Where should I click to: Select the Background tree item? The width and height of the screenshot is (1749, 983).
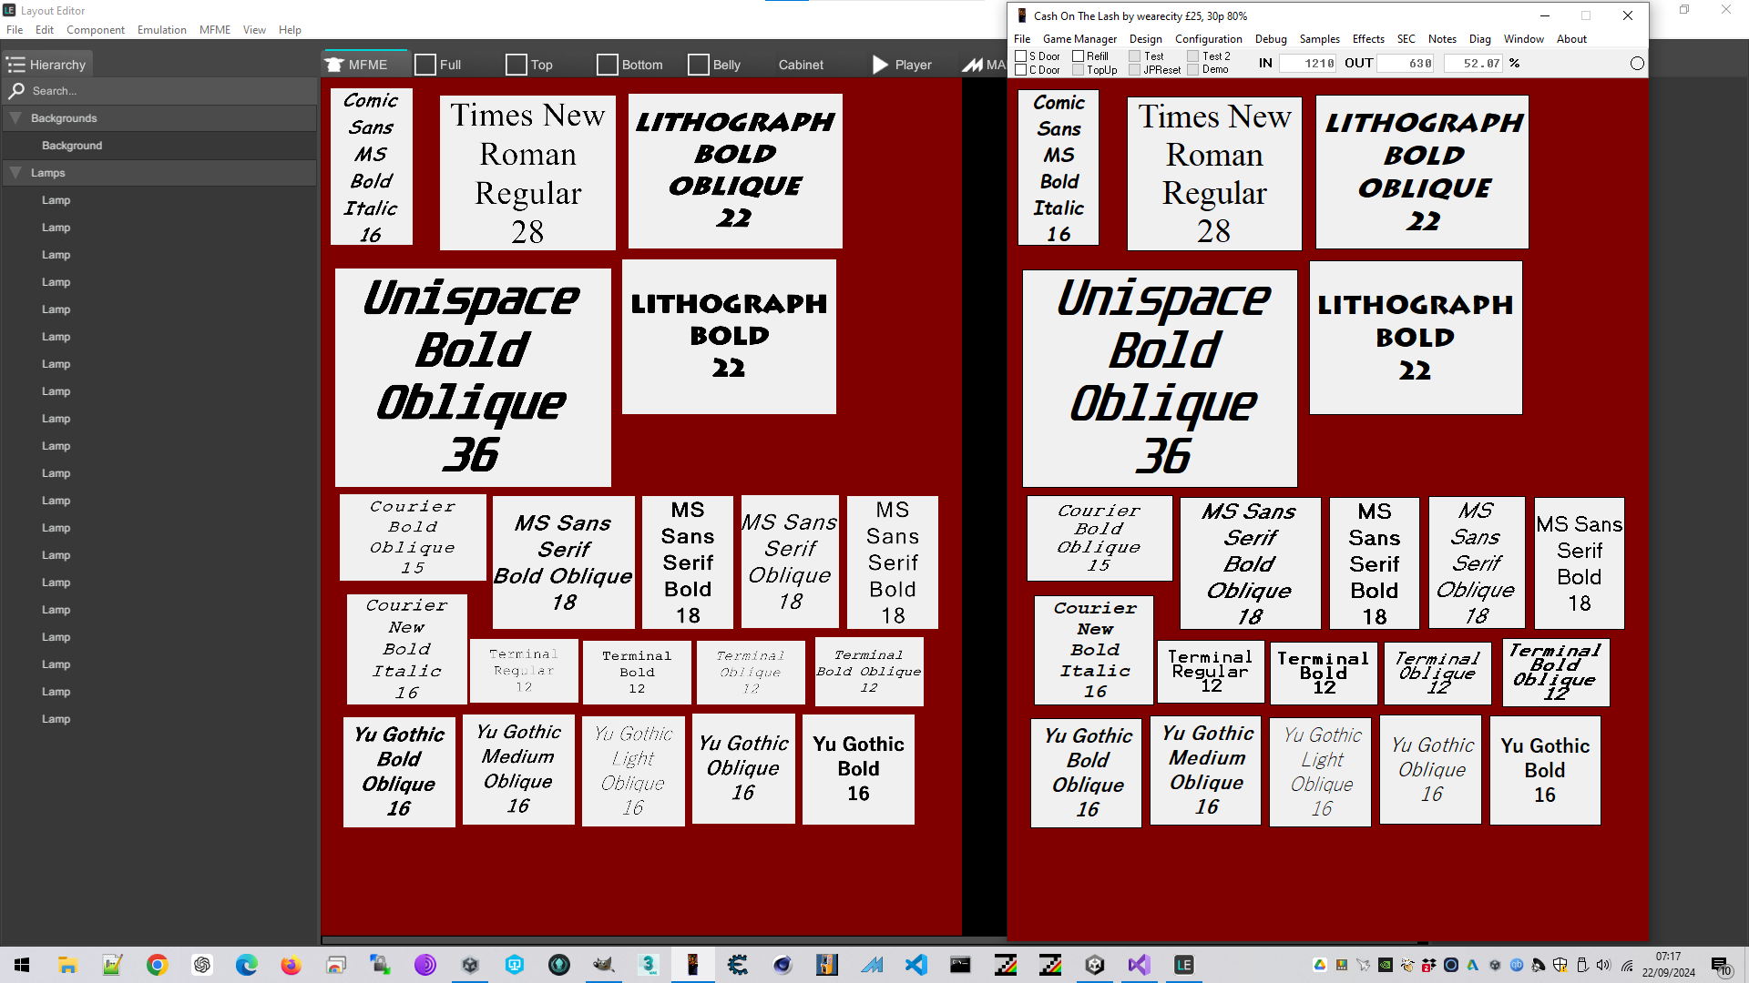click(72, 146)
